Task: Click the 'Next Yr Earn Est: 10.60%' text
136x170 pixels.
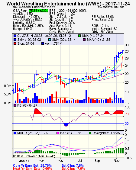Action: click(32, 168)
